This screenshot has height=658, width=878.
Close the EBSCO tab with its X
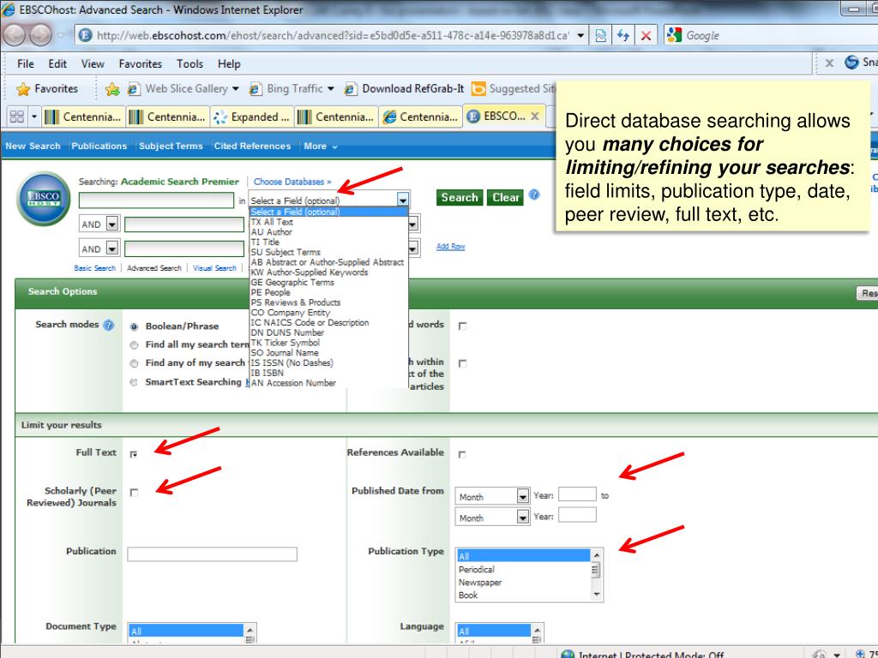pos(535,117)
